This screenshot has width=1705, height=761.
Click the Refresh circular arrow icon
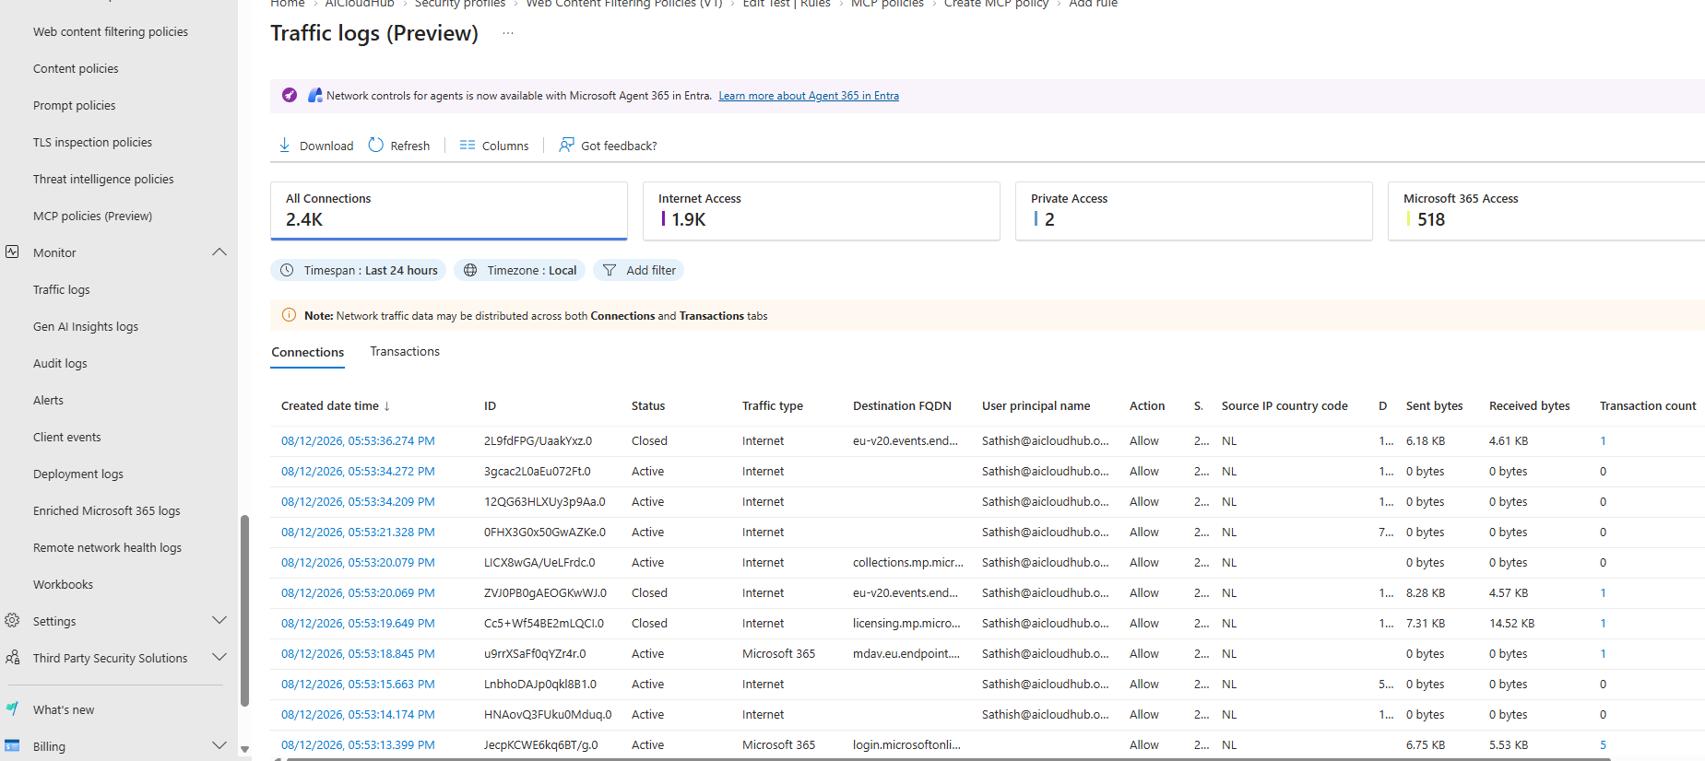pos(376,146)
